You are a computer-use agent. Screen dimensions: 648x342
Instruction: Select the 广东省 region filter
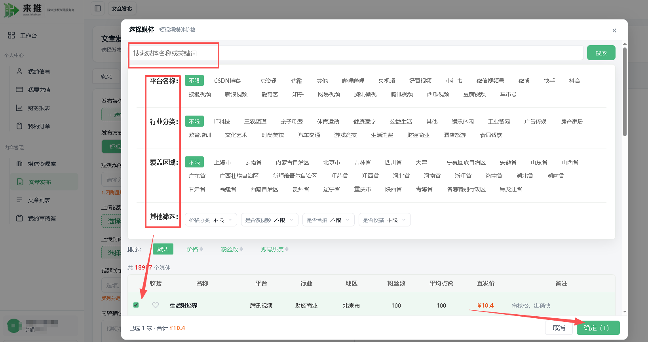197,176
